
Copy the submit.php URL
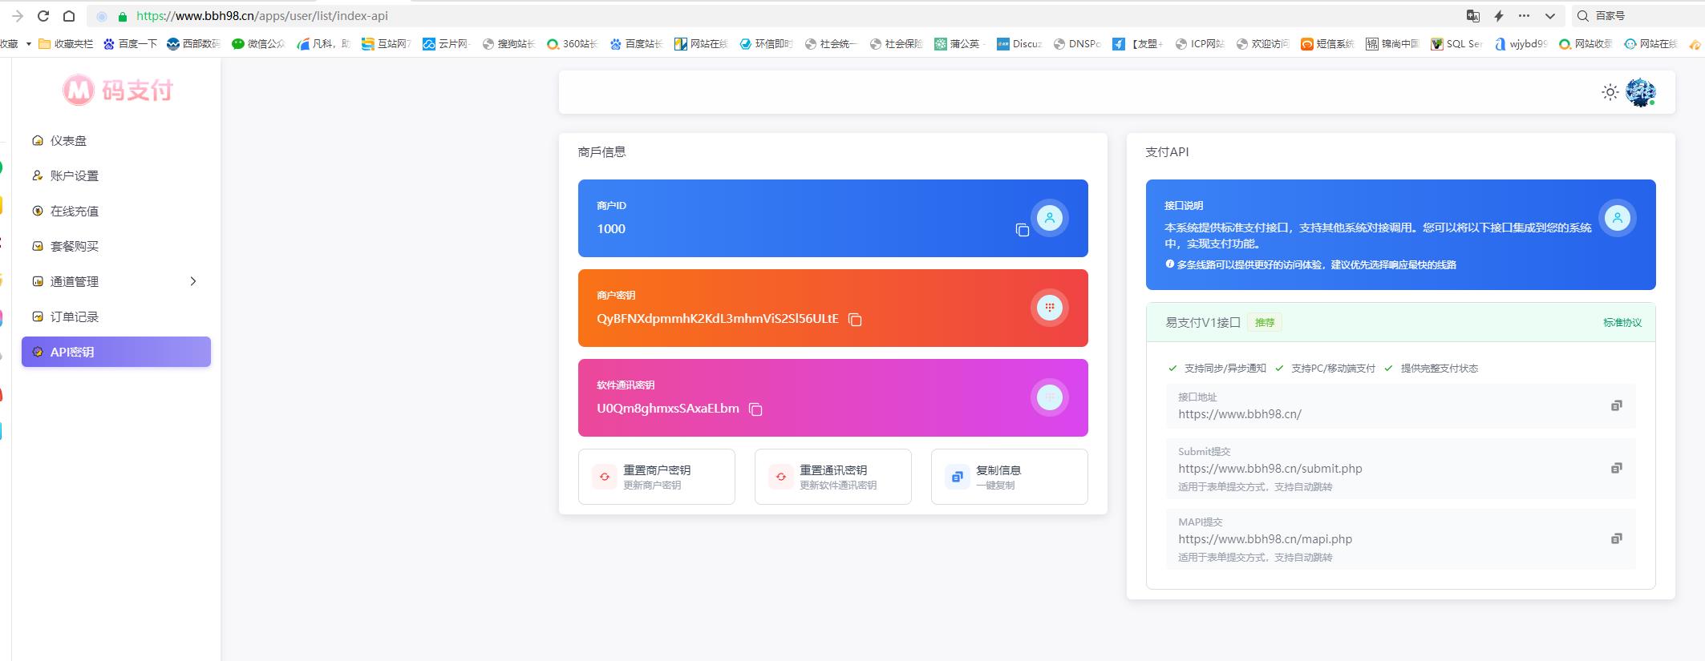(x=1616, y=468)
